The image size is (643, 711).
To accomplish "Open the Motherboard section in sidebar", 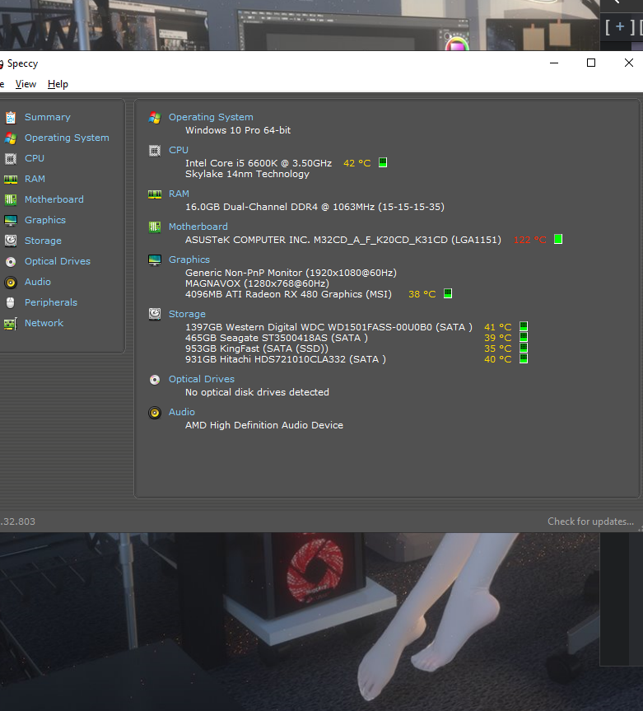I will click(x=54, y=199).
